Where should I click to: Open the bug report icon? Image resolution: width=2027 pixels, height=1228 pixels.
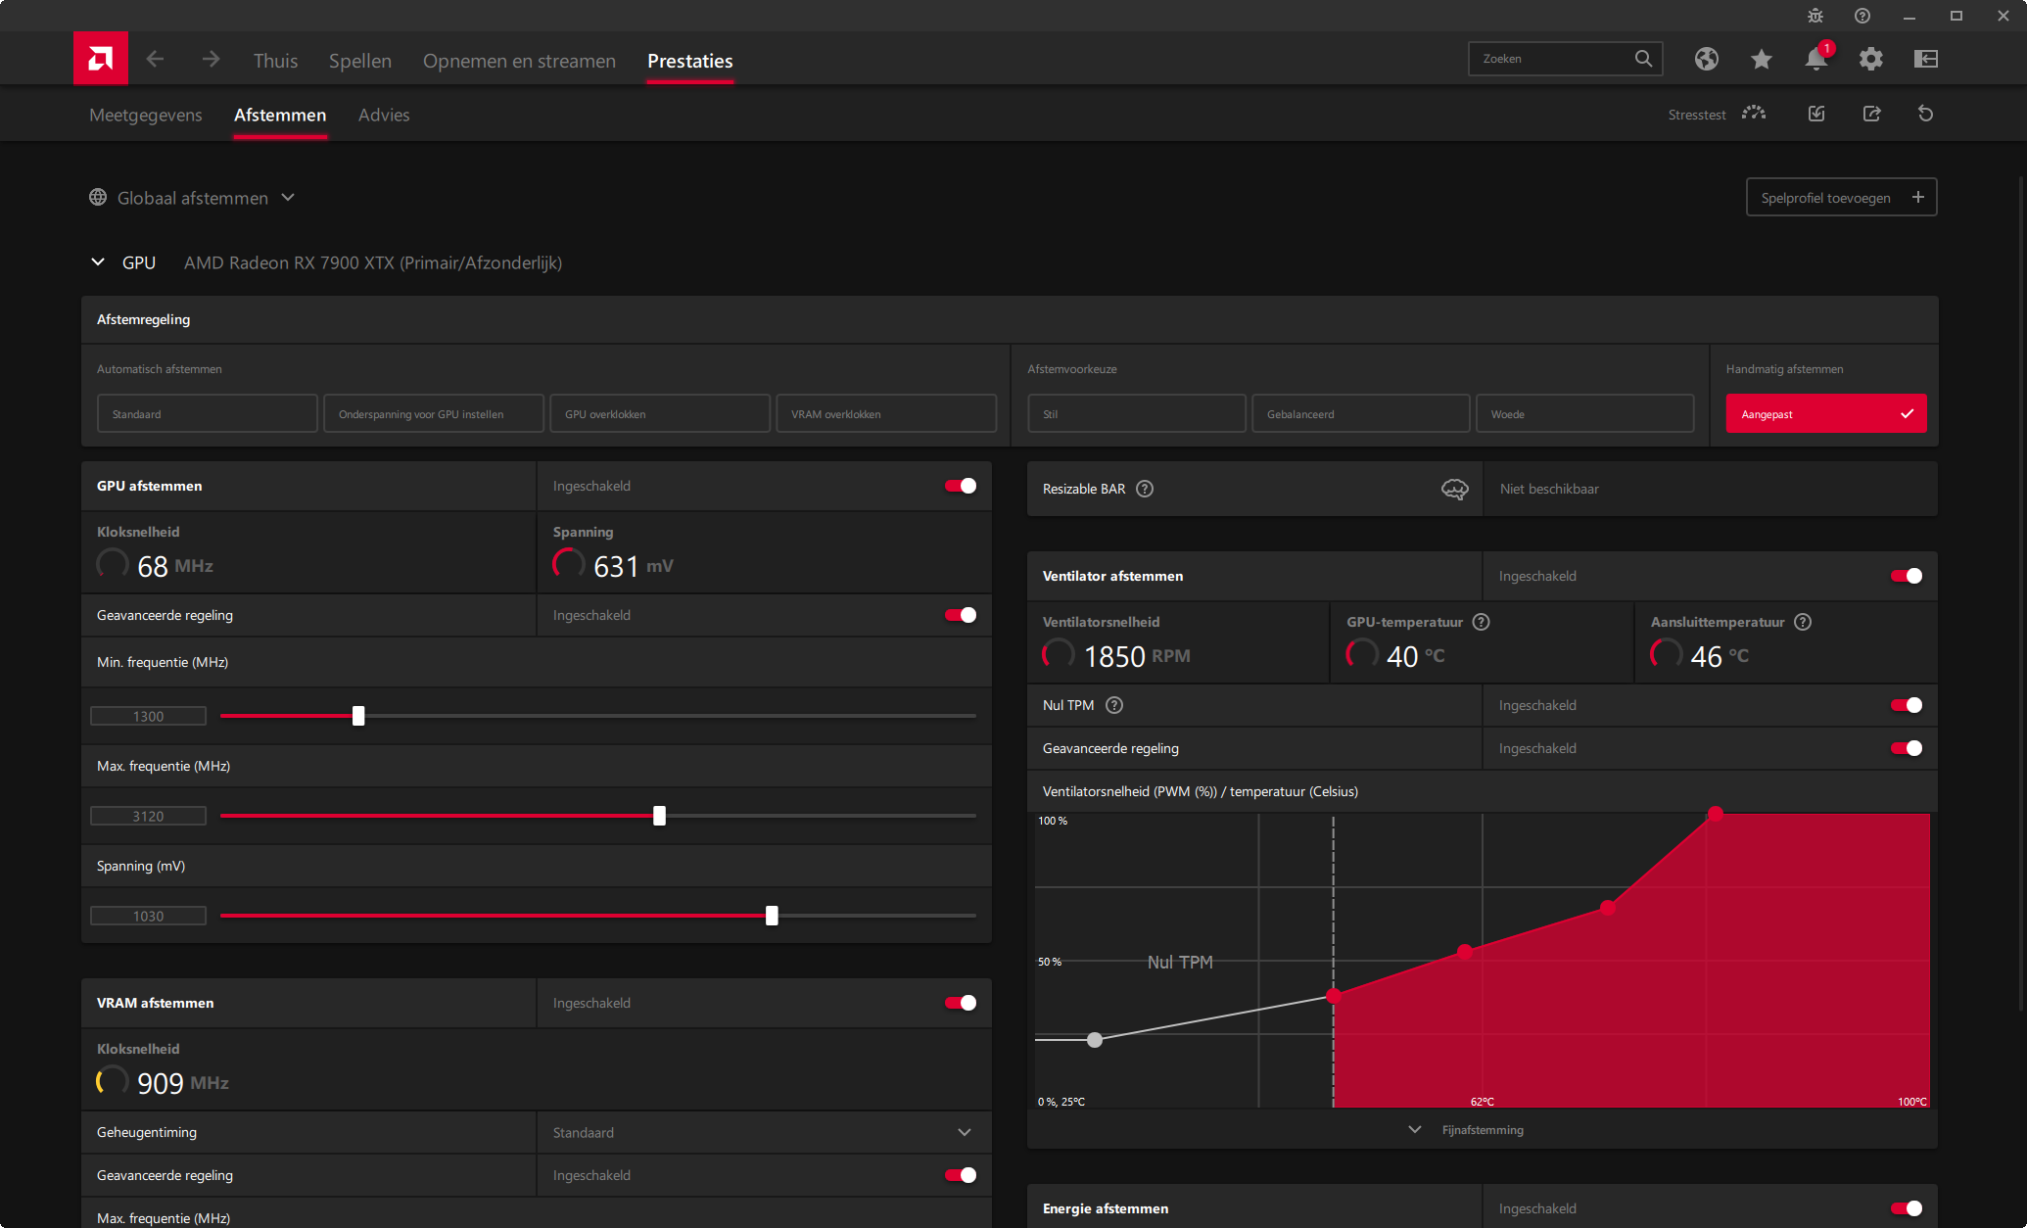(x=1815, y=16)
